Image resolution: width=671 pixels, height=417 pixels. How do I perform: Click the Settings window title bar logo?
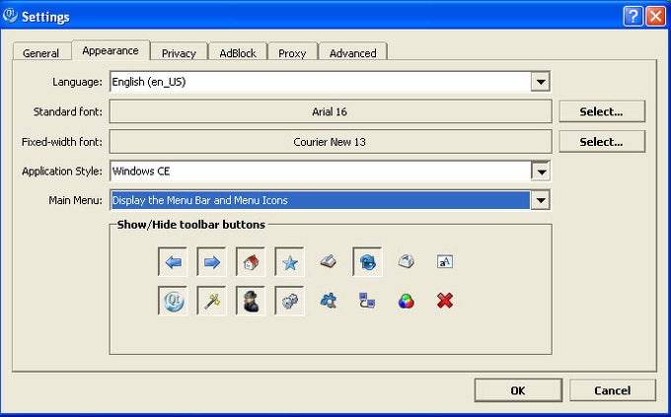click(x=10, y=16)
